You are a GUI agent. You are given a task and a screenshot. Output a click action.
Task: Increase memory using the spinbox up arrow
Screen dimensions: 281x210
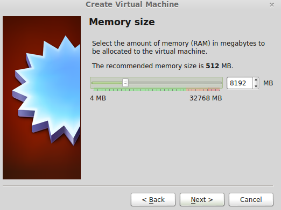[256, 80]
